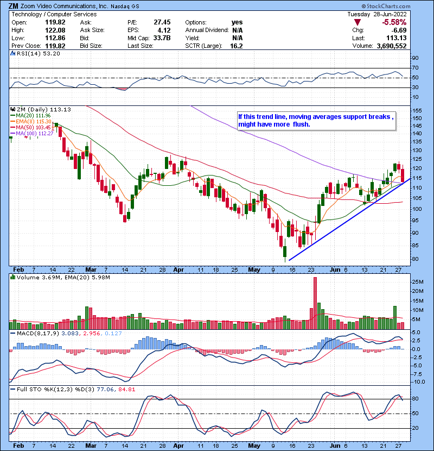Click the last red candlestick at June 28

(x=403, y=176)
